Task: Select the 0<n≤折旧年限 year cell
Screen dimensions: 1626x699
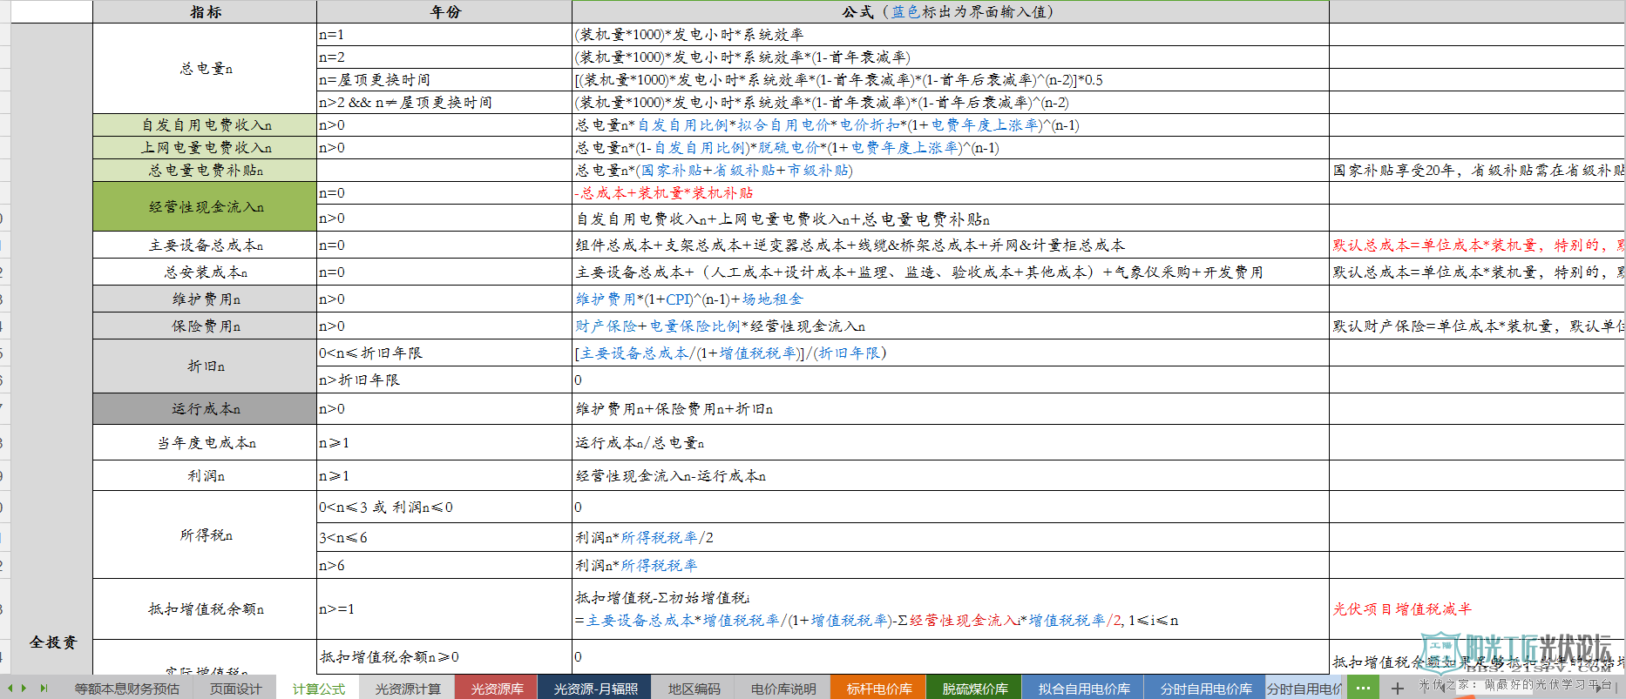Action: (444, 353)
